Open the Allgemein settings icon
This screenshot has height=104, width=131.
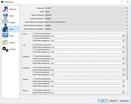tap(5, 9)
